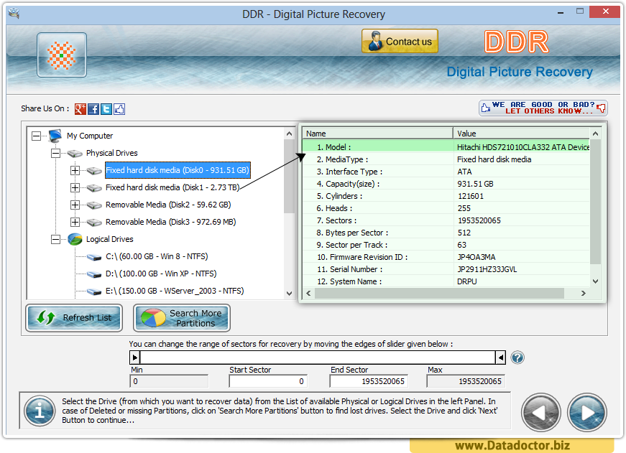Expand Removable Media (Disk2 - 59.62 GB)
Screen dimensions: 626x453
point(75,205)
